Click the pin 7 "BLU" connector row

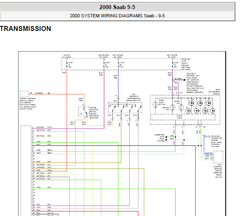[x=42, y=145]
